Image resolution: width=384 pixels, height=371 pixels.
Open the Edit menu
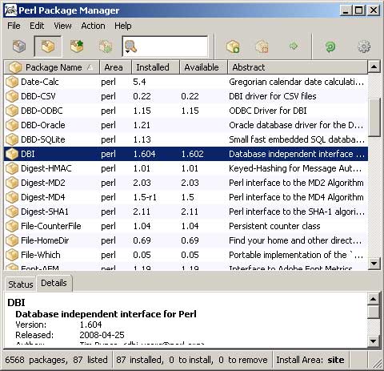pos(37,26)
